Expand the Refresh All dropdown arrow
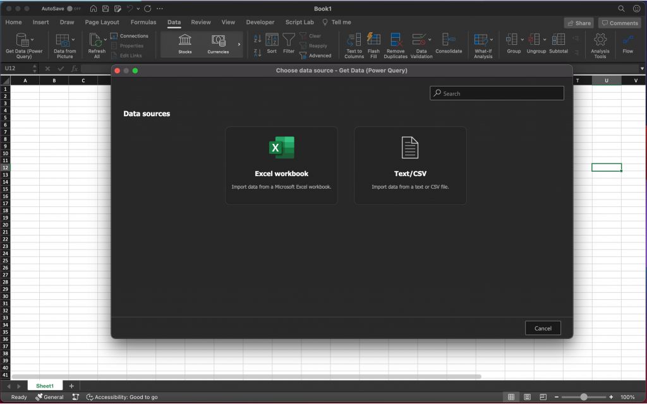The height and width of the screenshot is (404, 647). point(106,40)
